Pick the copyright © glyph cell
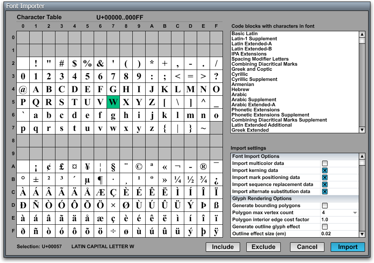The width and height of the screenshot is (374, 263). (139, 166)
